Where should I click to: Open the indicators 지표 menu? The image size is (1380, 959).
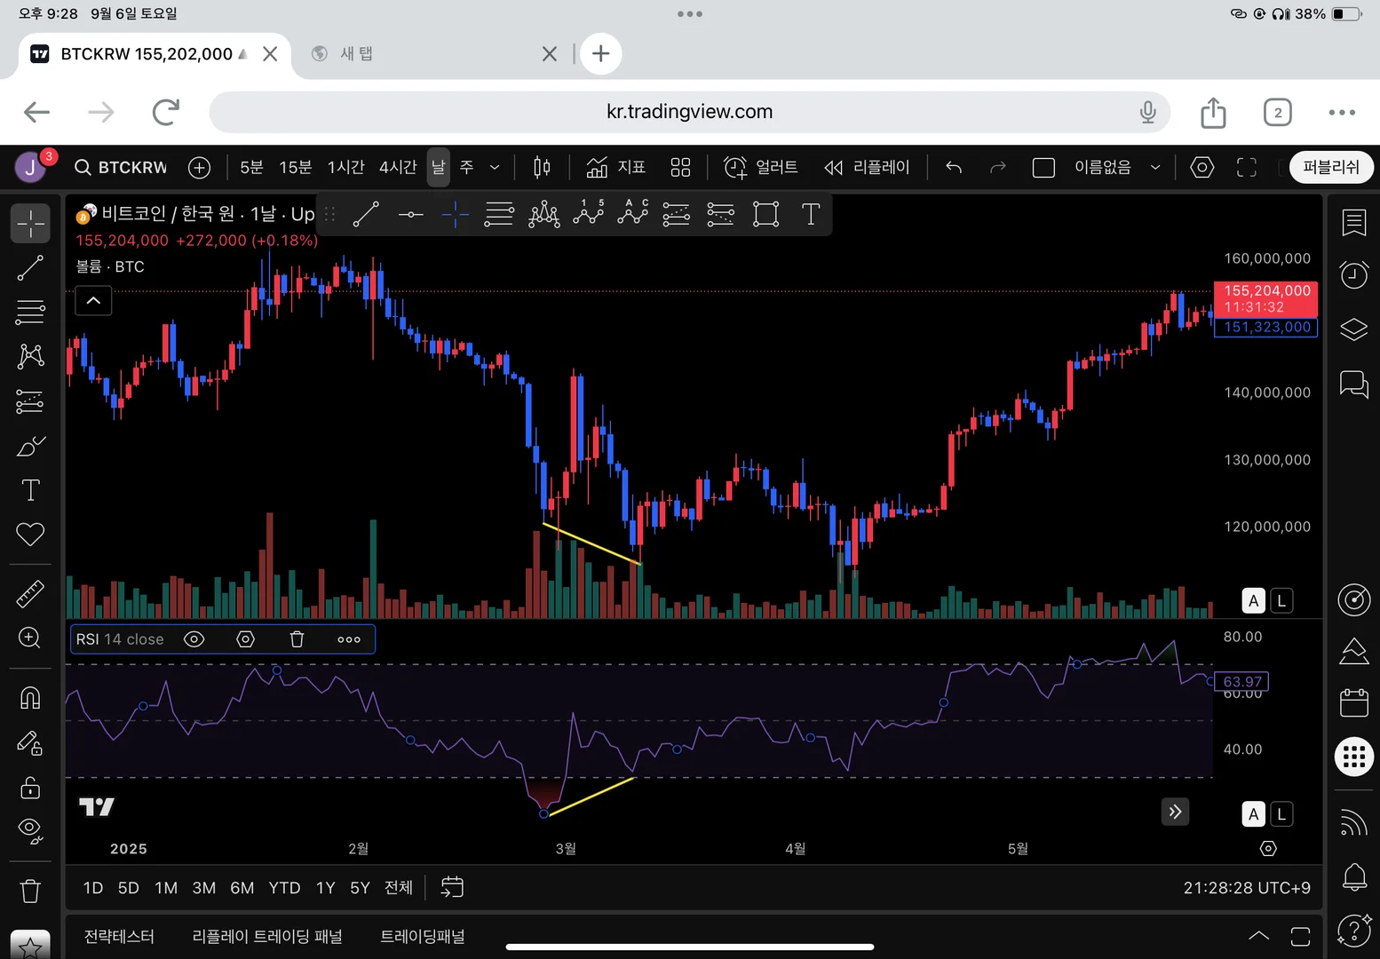(615, 167)
